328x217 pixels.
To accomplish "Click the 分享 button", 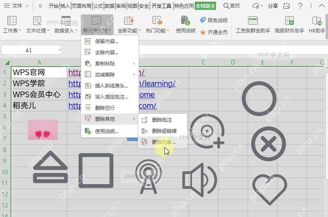I will 273,6.
